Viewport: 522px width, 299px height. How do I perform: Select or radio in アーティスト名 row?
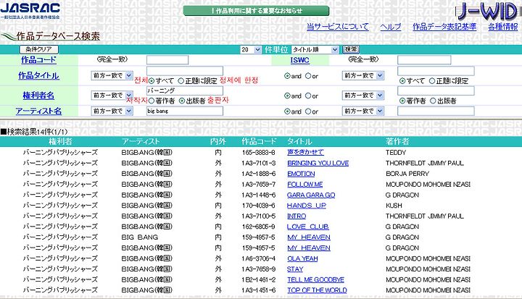coord(308,111)
